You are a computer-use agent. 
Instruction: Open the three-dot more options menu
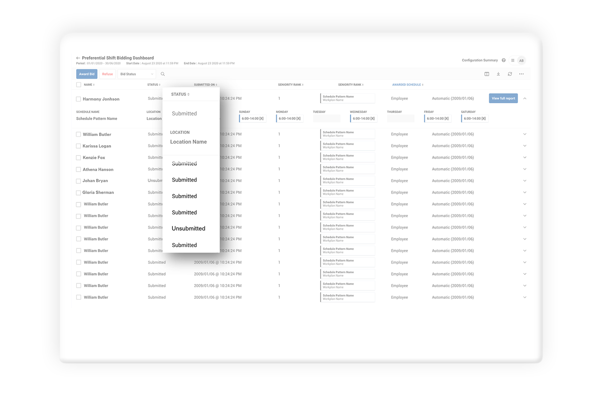click(x=521, y=74)
